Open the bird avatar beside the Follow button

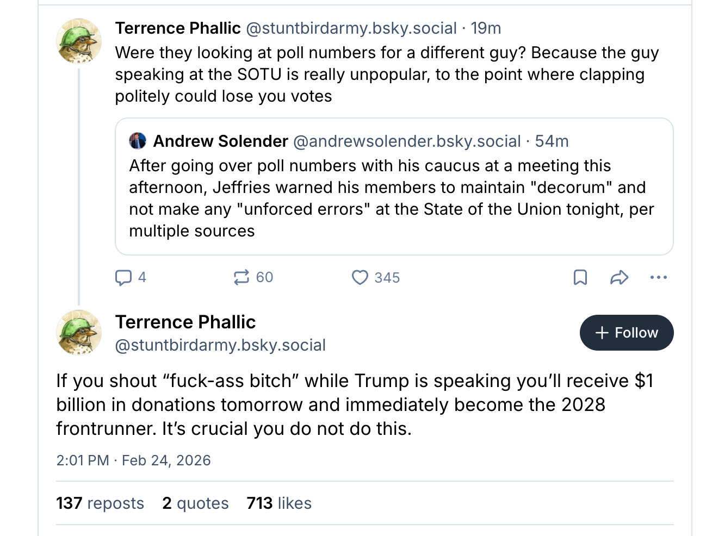pyautogui.click(x=79, y=333)
